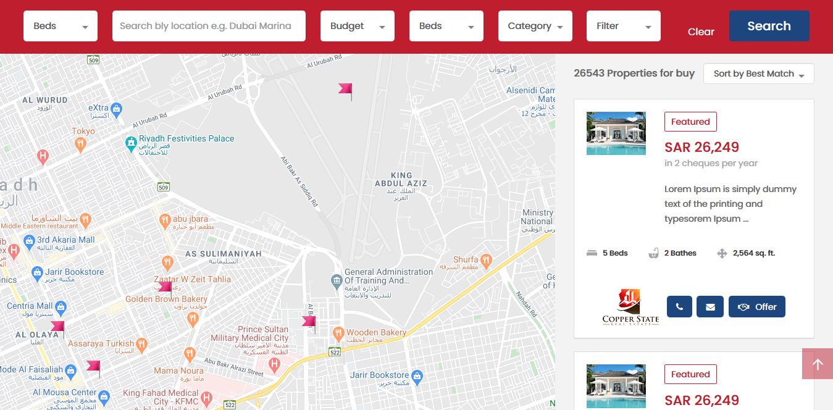The height and width of the screenshot is (410, 833).
Task: Click the 26543 Properties for buy text
Action: point(634,73)
